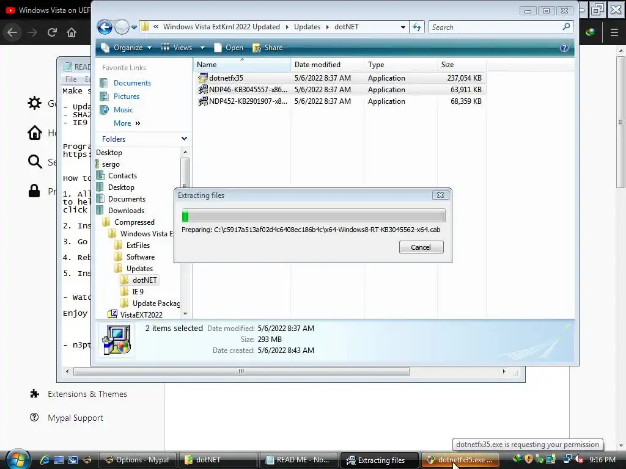Click Show Desktop quick launch icon

(x=59, y=460)
